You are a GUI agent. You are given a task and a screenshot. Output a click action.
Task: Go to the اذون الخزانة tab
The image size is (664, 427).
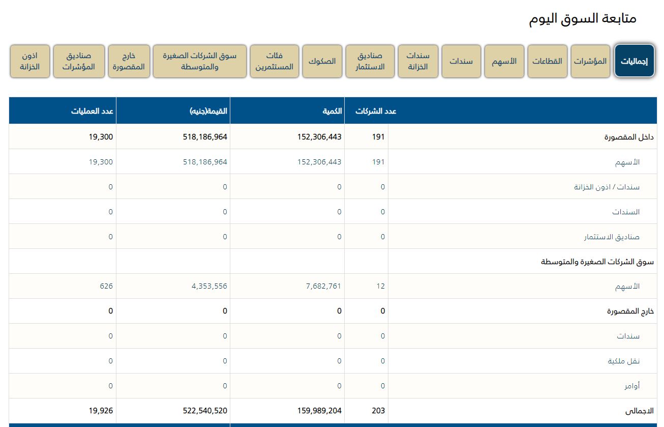click(x=30, y=61)
